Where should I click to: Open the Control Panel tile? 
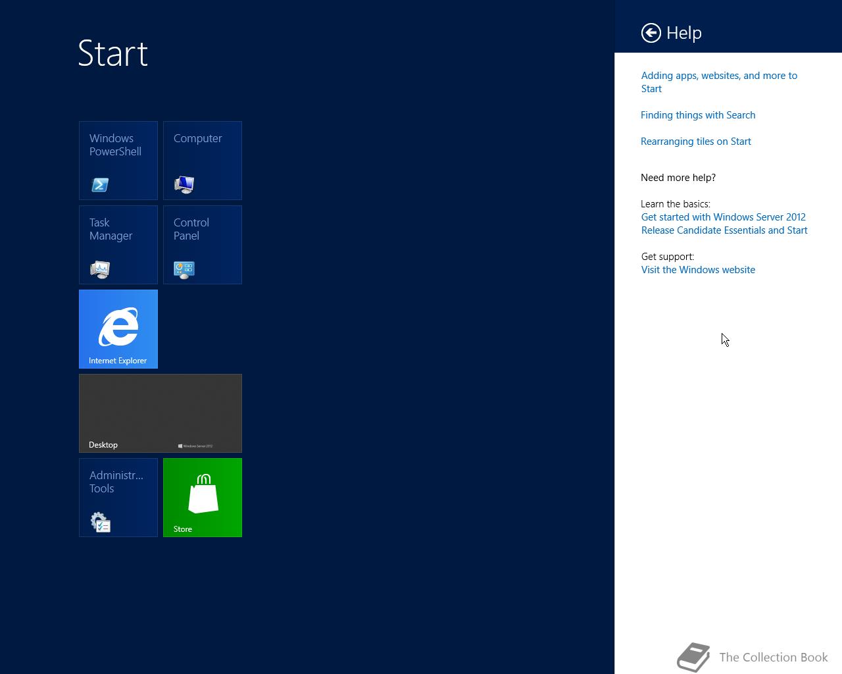(x=203, y=245)
